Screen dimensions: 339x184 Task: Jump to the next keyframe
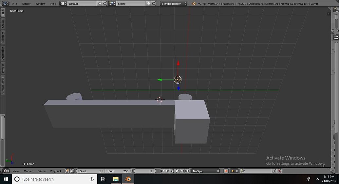pyautogui.click(x=182, y=171)
